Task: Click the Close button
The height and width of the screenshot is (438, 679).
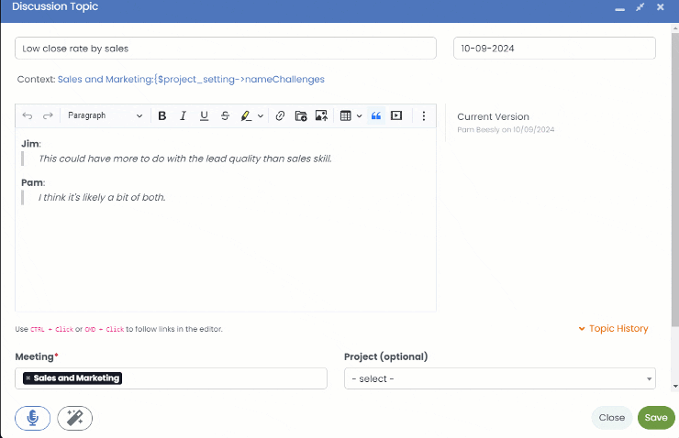Action: (611, 418)
